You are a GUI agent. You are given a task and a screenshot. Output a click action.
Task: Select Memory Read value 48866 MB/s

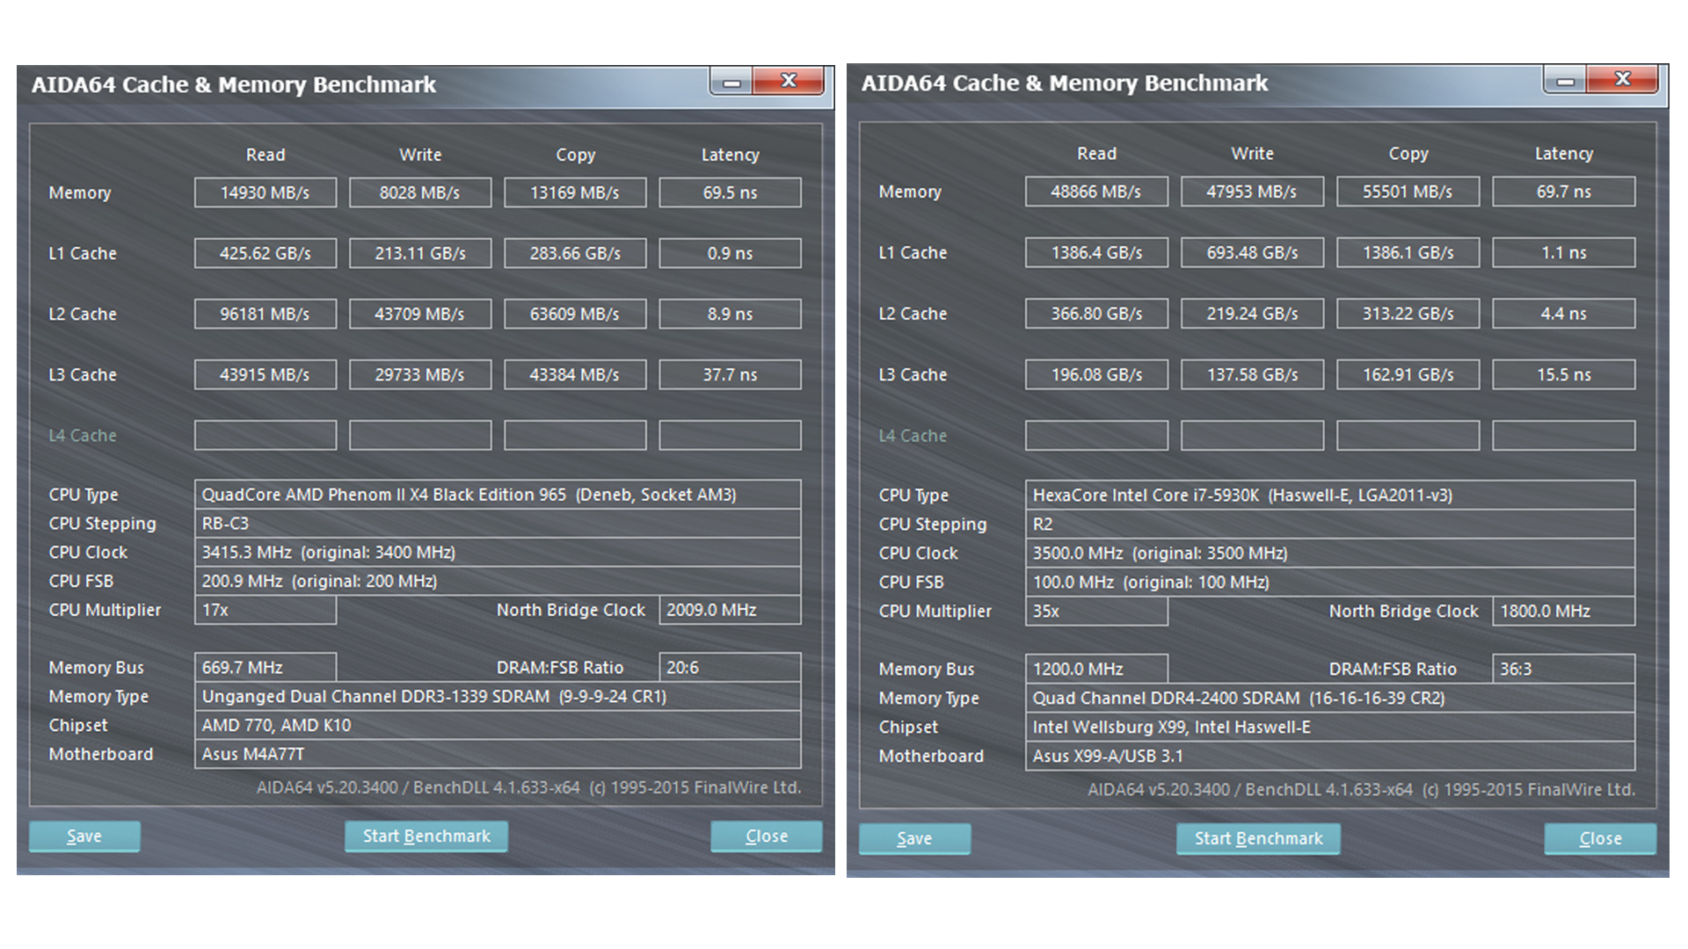click(1096, 192)
